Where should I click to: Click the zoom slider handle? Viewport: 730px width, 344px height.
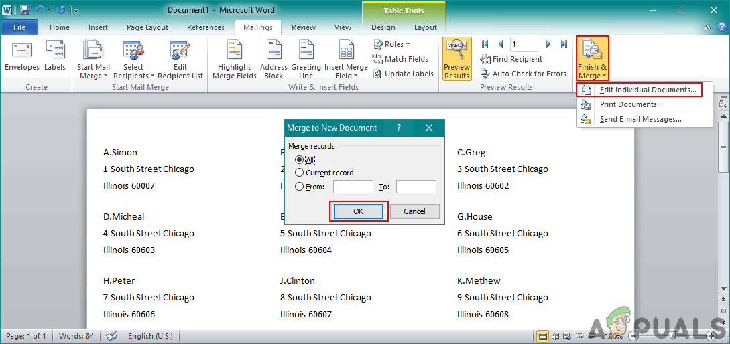coord(672,335)
